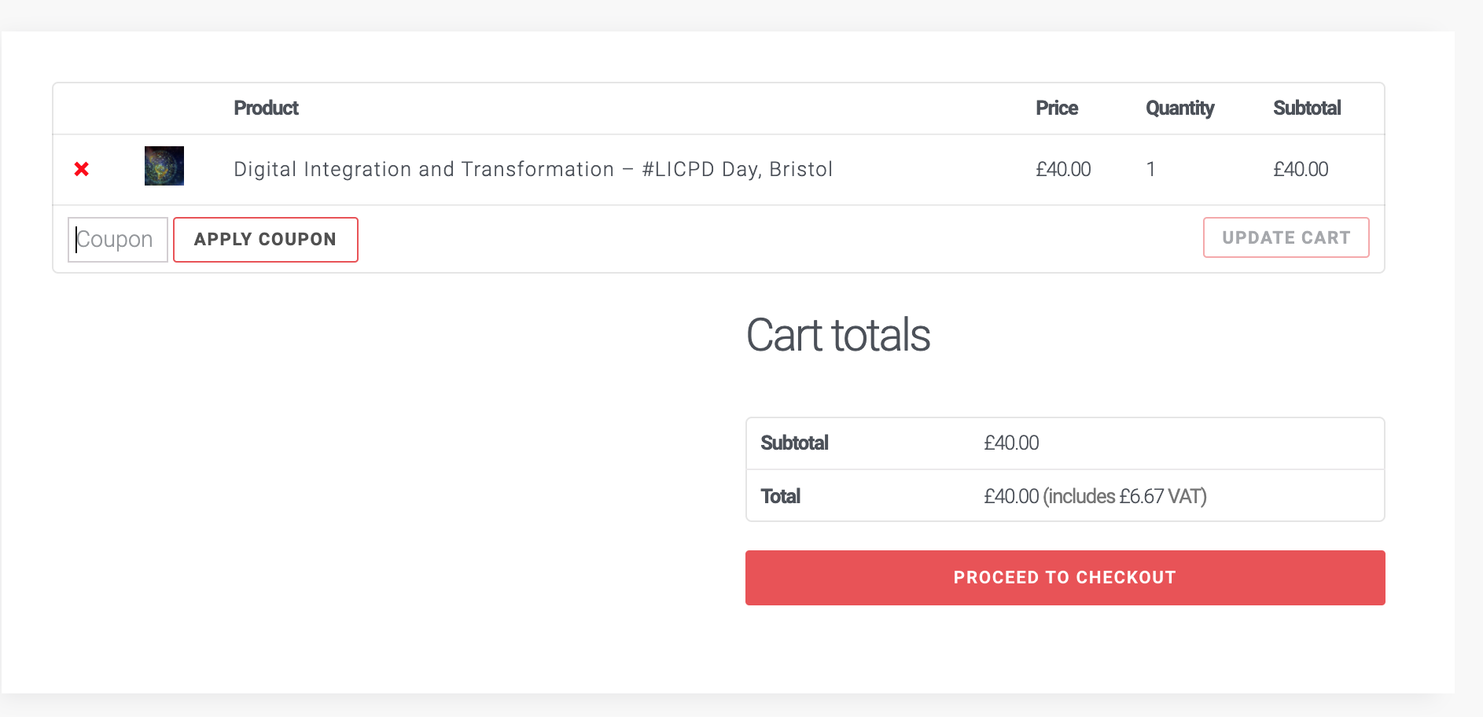Viewport: 1483px width, 717px height.
Task: Click the Update Cart button
Action: 1286,237
